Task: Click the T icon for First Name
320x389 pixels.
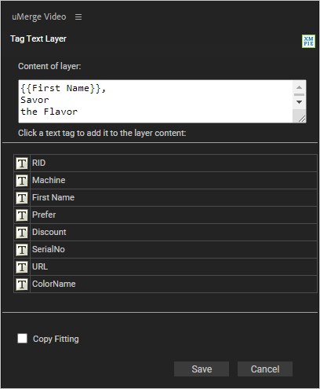Action: [x=22, y=198]
